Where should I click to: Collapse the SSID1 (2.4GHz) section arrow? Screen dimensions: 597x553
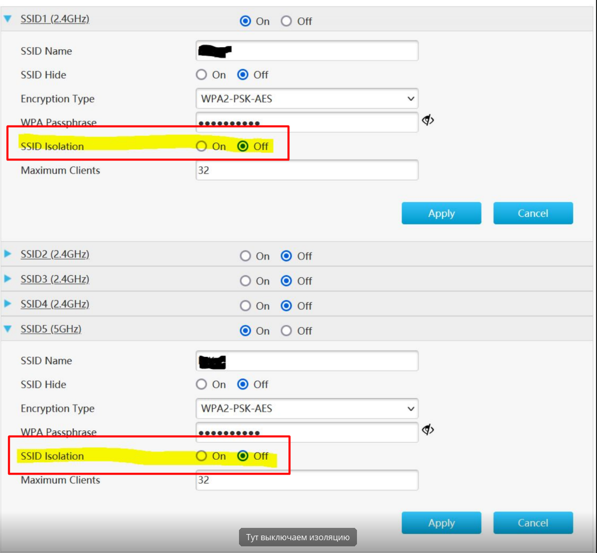pos(8,18)
